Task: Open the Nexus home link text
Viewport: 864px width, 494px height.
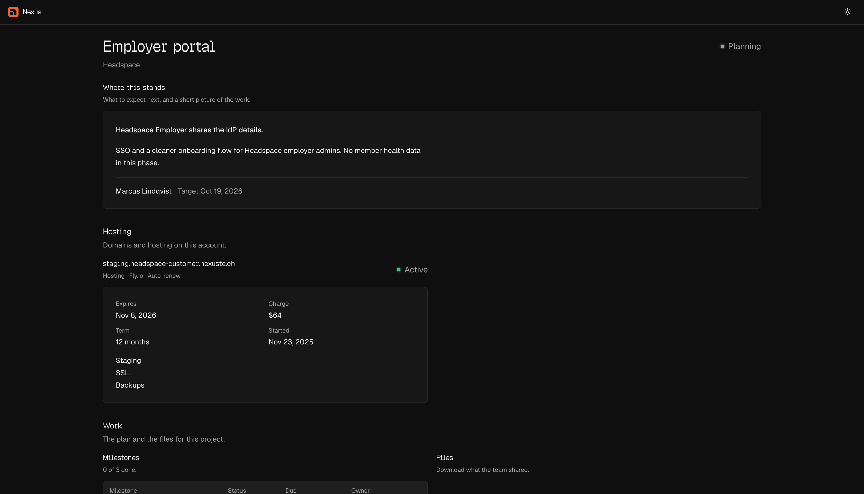Action: [x=32, y=12]
